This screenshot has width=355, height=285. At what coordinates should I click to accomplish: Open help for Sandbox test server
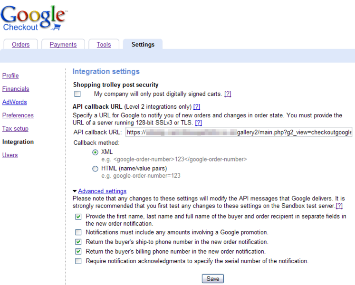tap(339, 206)
